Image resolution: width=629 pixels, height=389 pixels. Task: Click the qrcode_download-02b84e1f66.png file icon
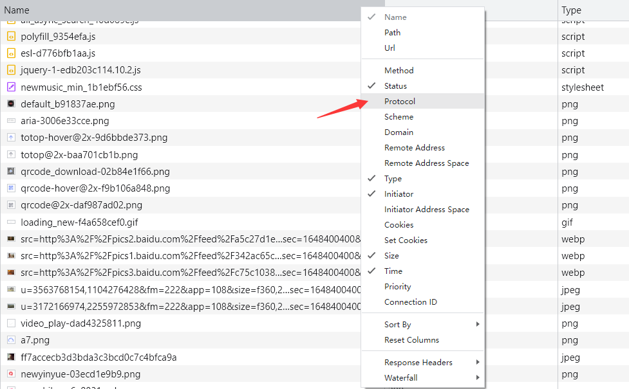coord(11,172)
